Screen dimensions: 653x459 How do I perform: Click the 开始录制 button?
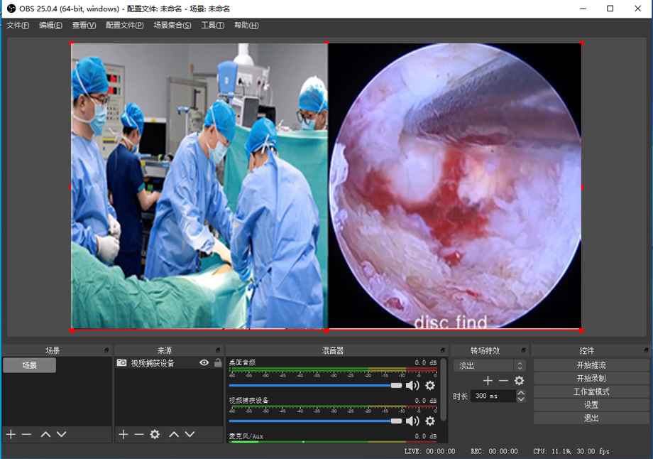pyautogui.click(x=591, y=379)
